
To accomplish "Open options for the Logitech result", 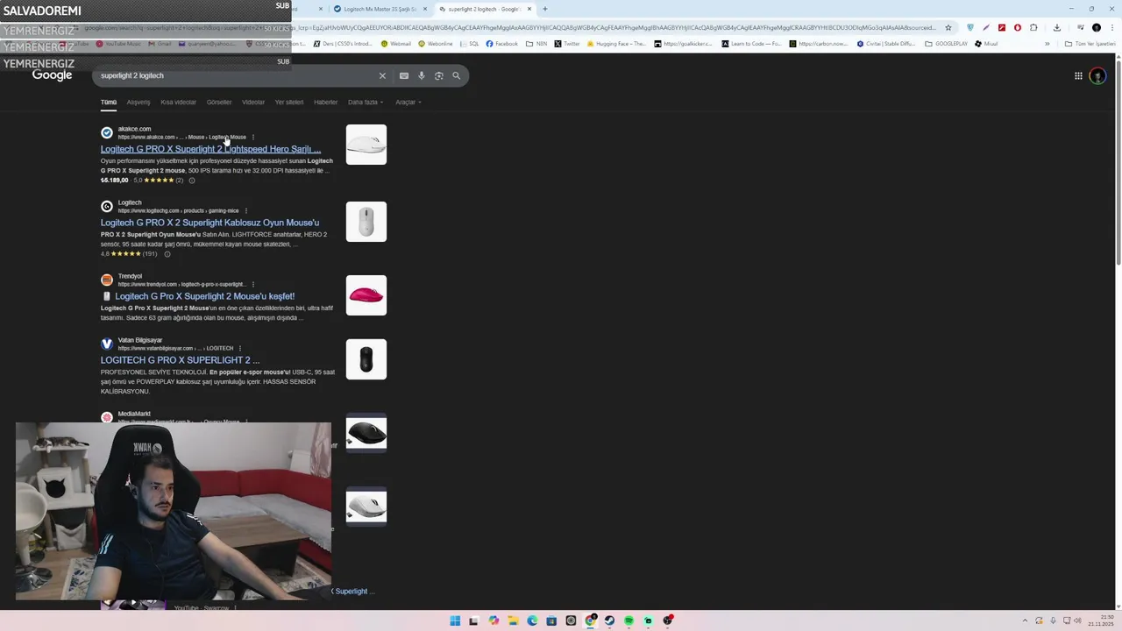I will 246,210.
